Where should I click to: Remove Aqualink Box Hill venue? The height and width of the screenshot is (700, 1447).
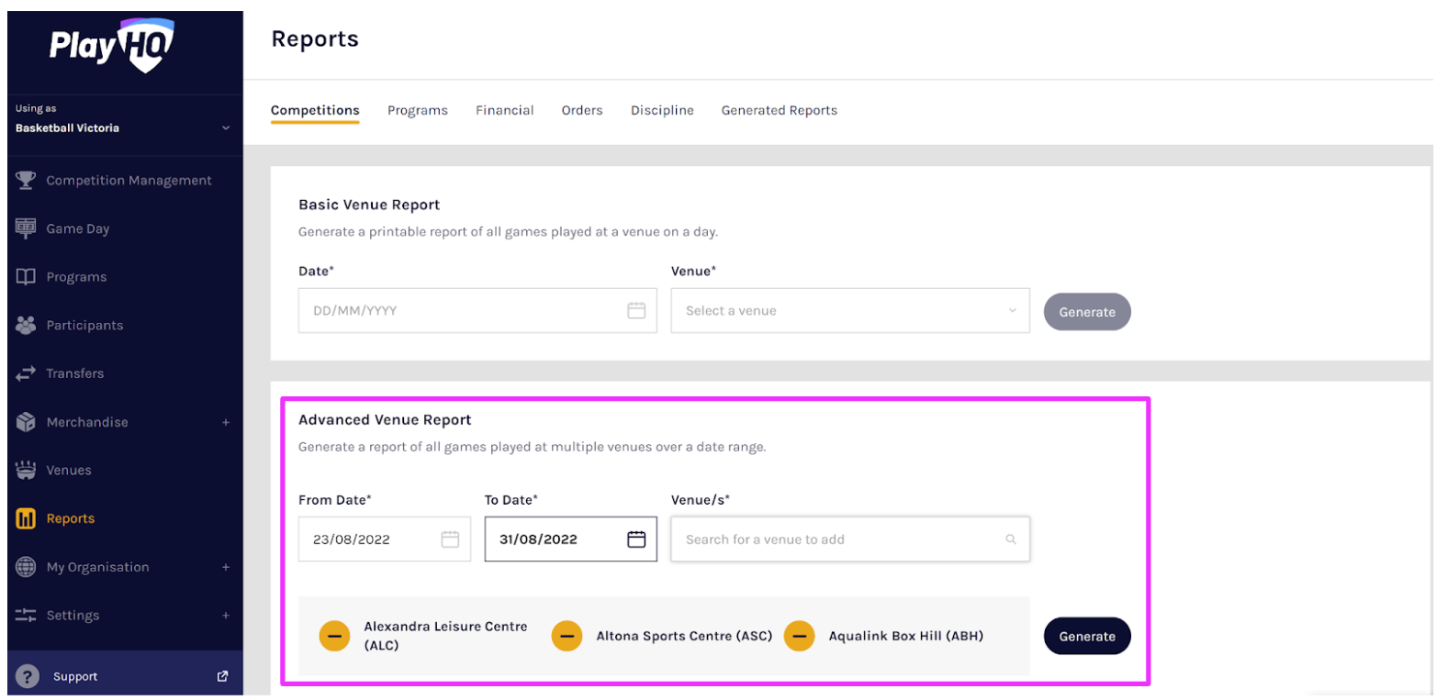tap(799, 636)
